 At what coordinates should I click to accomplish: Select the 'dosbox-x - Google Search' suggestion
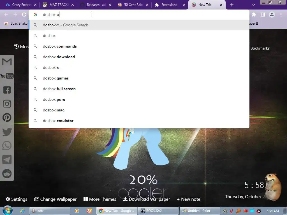coord(139,25)
